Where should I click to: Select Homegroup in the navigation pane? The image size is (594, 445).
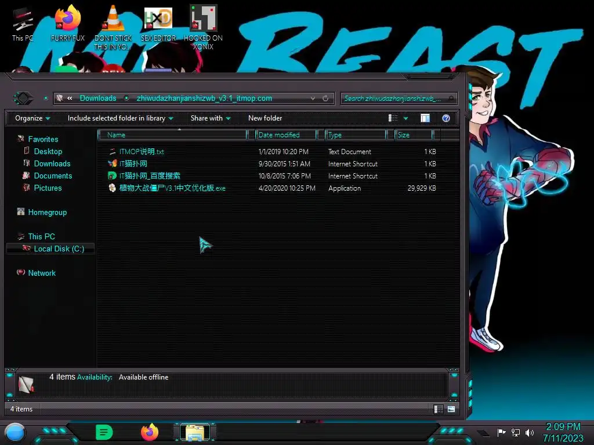(x=47, y=212)
